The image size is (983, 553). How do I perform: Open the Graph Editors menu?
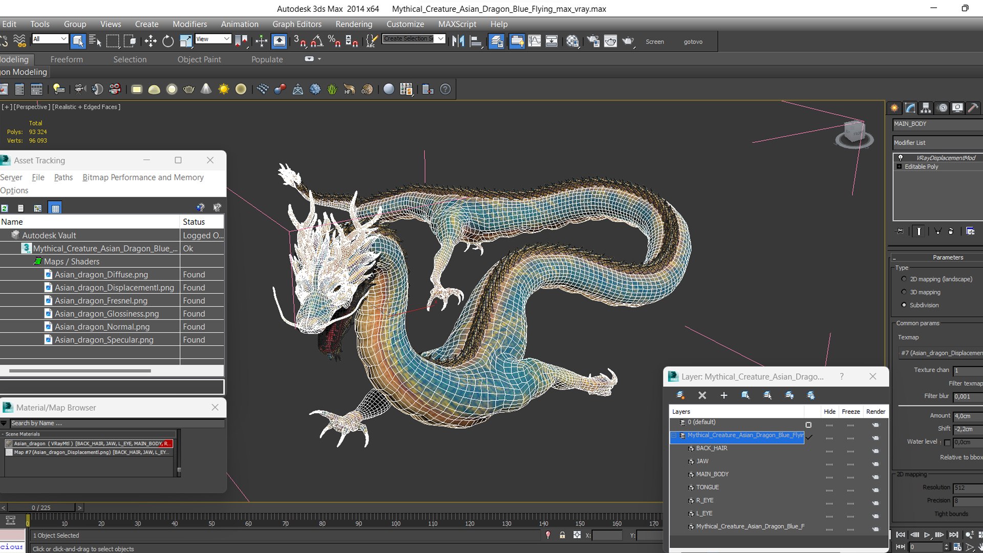pos(296,24)
